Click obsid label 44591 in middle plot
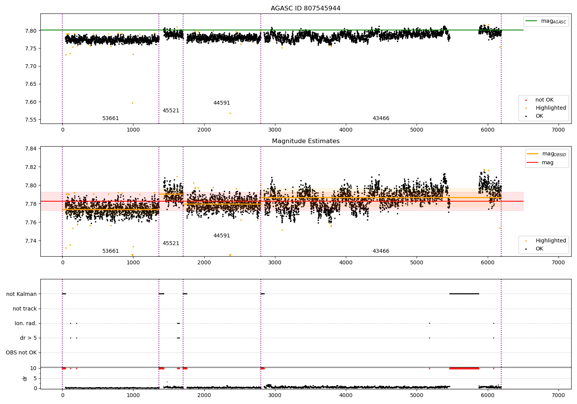Screen dimensions: 577x404 (x=222, y=236)
